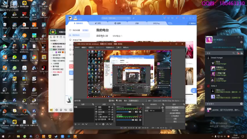Pop out OBS sources dock icon
This screenshot has height=139, width=247.
pos(114,104)
